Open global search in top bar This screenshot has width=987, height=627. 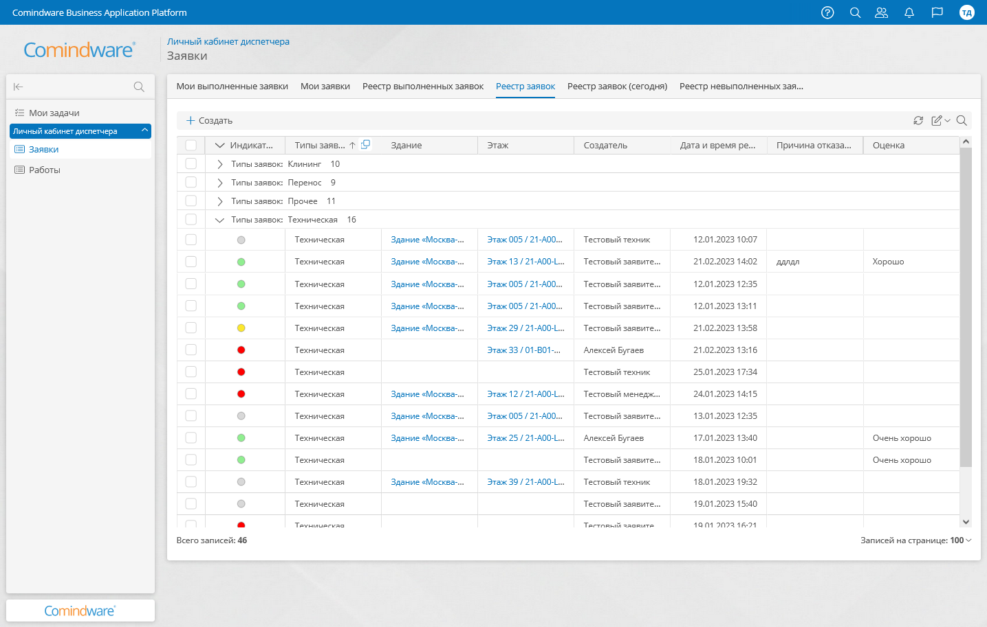pyautogui.click(x=855, y=12)
